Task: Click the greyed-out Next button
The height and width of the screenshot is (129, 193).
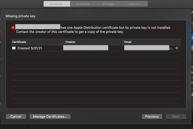Action: coord(176,116)
